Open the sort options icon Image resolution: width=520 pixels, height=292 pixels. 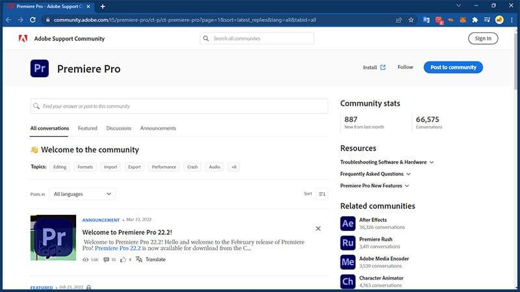322,193
